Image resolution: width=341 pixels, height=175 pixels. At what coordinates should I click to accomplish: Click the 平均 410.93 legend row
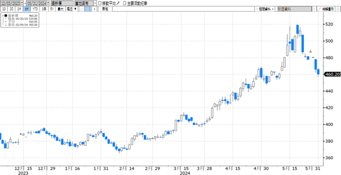(21, 22)
